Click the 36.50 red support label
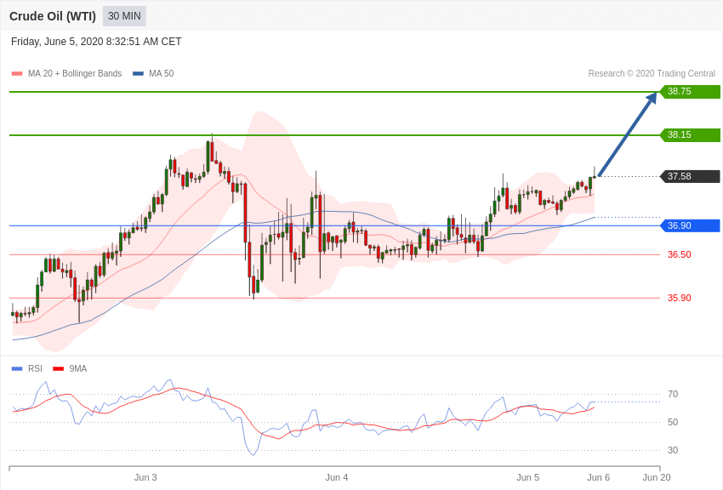This screenshot has height=490, width=723. (680, 254)
